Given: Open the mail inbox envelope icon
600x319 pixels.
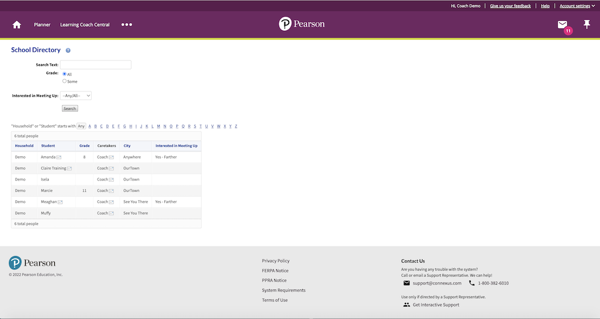Looking at the screenshot, I should pyautogui.click(x=562, y=24).
